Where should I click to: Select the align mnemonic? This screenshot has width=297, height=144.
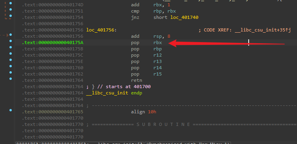point(138,112)
